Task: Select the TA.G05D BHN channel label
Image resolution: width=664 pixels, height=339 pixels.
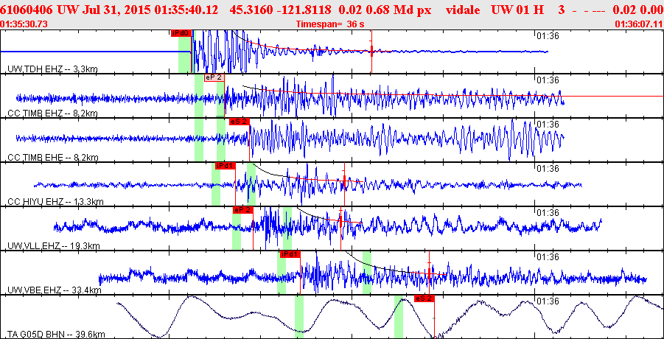Action: (56, 335)
